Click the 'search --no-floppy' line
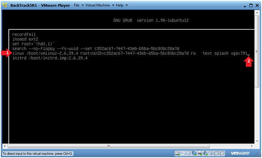Image resolution: width=262 pixels, height=158 pixels. coord(96,48)
